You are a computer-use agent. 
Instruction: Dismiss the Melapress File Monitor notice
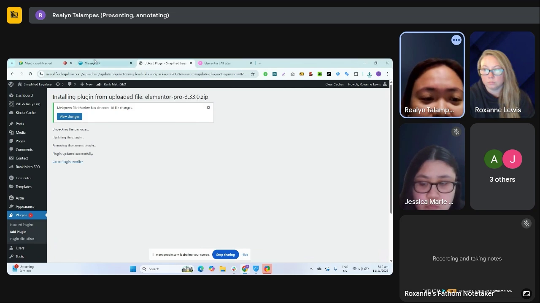coord(208,108)
